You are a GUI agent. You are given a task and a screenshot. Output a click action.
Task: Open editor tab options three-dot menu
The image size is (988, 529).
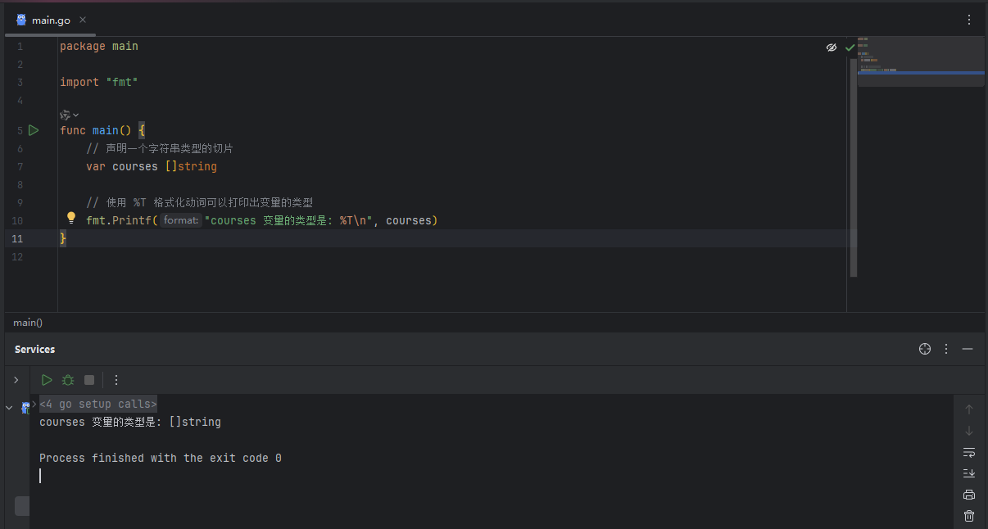(969, 20)
